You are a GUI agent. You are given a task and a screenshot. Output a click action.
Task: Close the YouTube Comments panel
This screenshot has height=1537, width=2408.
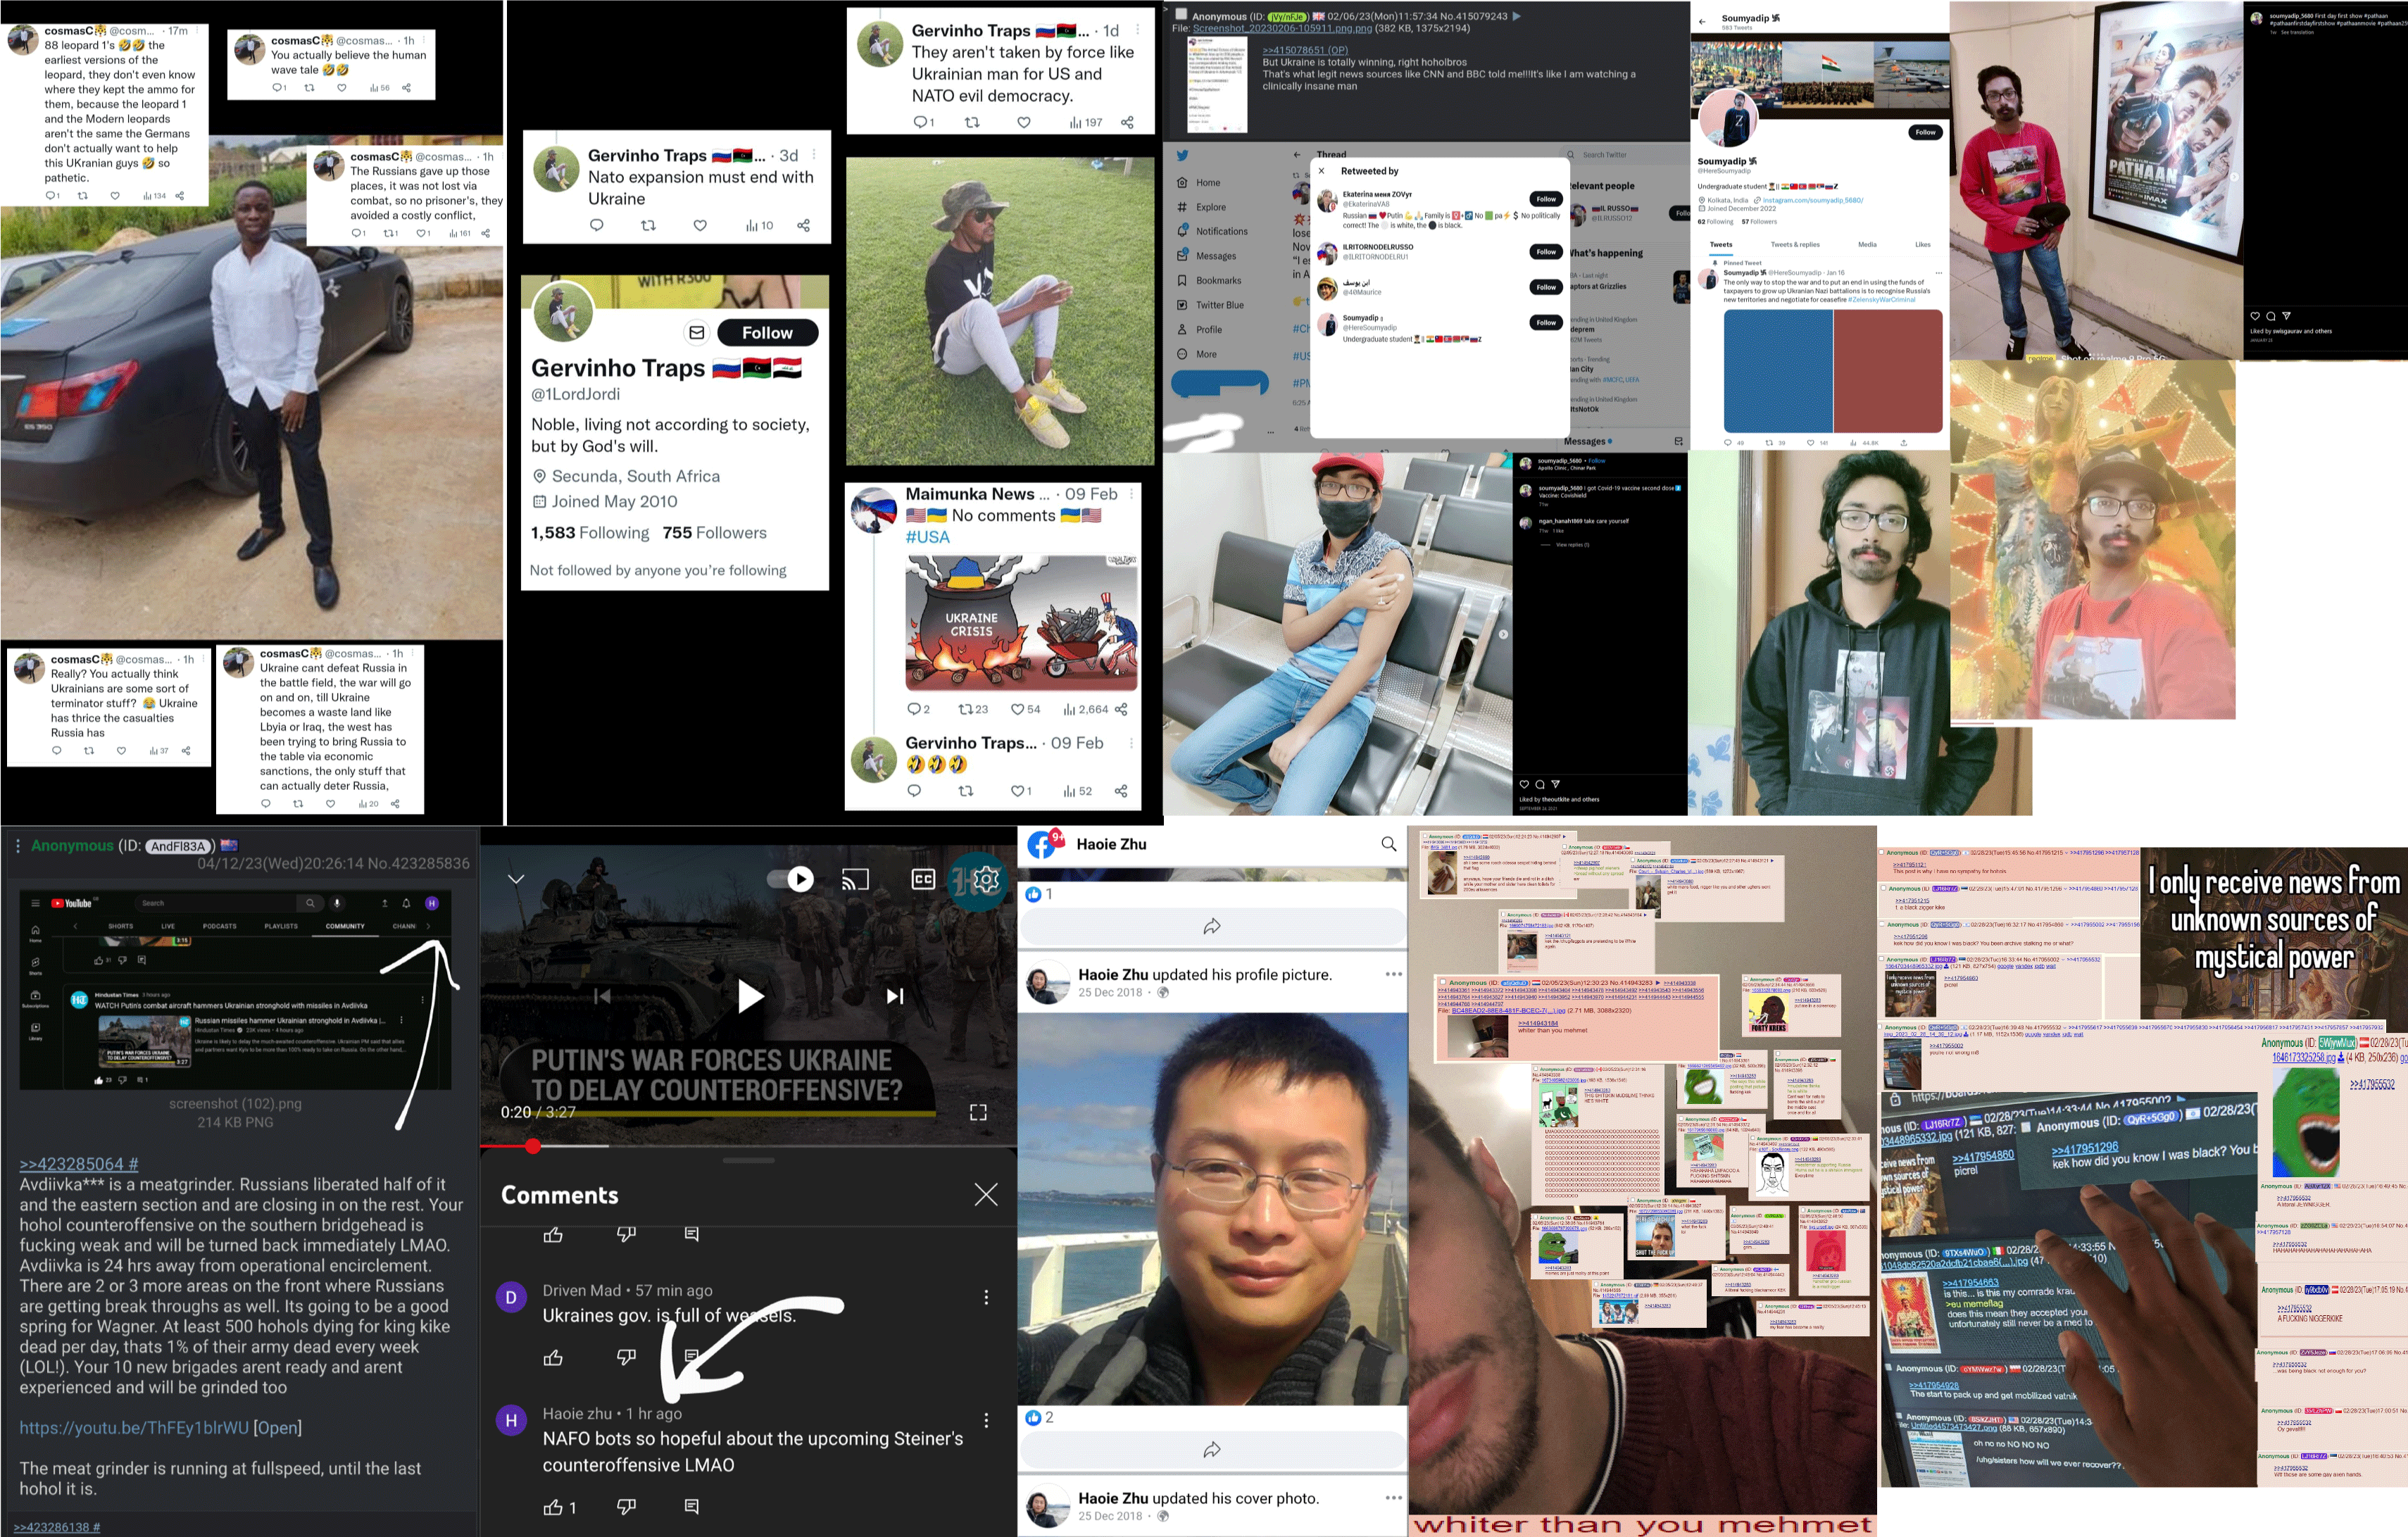(986, 1195)
